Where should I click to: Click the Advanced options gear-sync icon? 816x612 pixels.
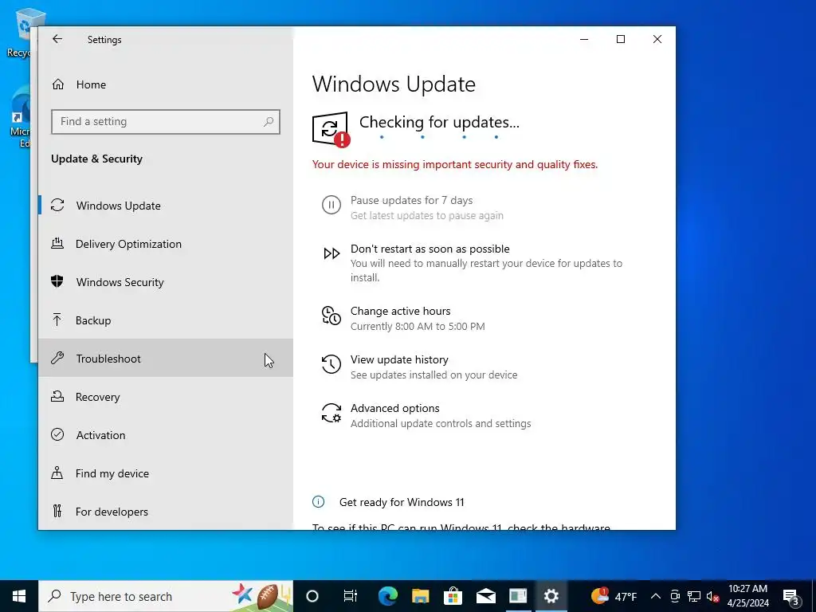(331, 414)
